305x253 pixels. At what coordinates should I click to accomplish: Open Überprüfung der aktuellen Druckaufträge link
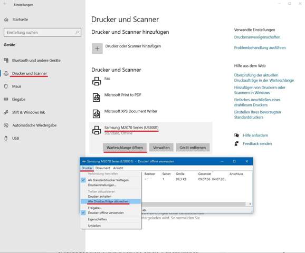coord(264,77)
